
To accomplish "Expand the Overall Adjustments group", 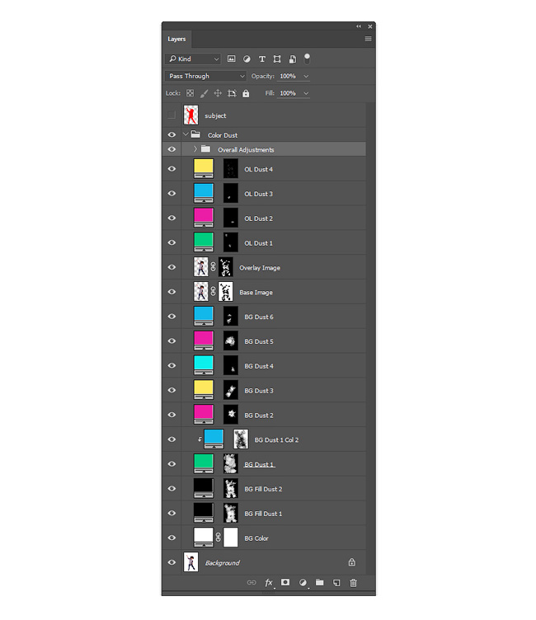I will coord(195,149).
